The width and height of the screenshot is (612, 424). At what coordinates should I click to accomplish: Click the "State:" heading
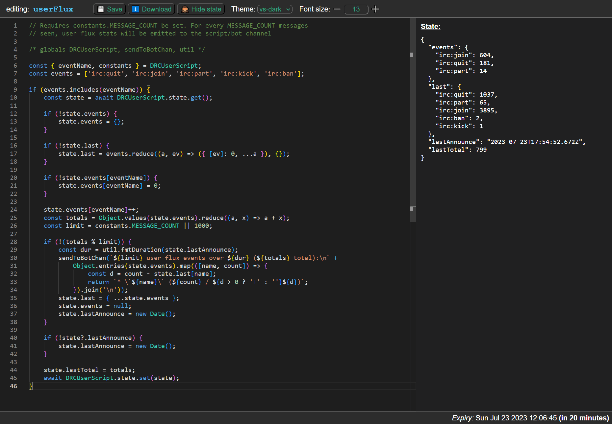click(430, 27)
